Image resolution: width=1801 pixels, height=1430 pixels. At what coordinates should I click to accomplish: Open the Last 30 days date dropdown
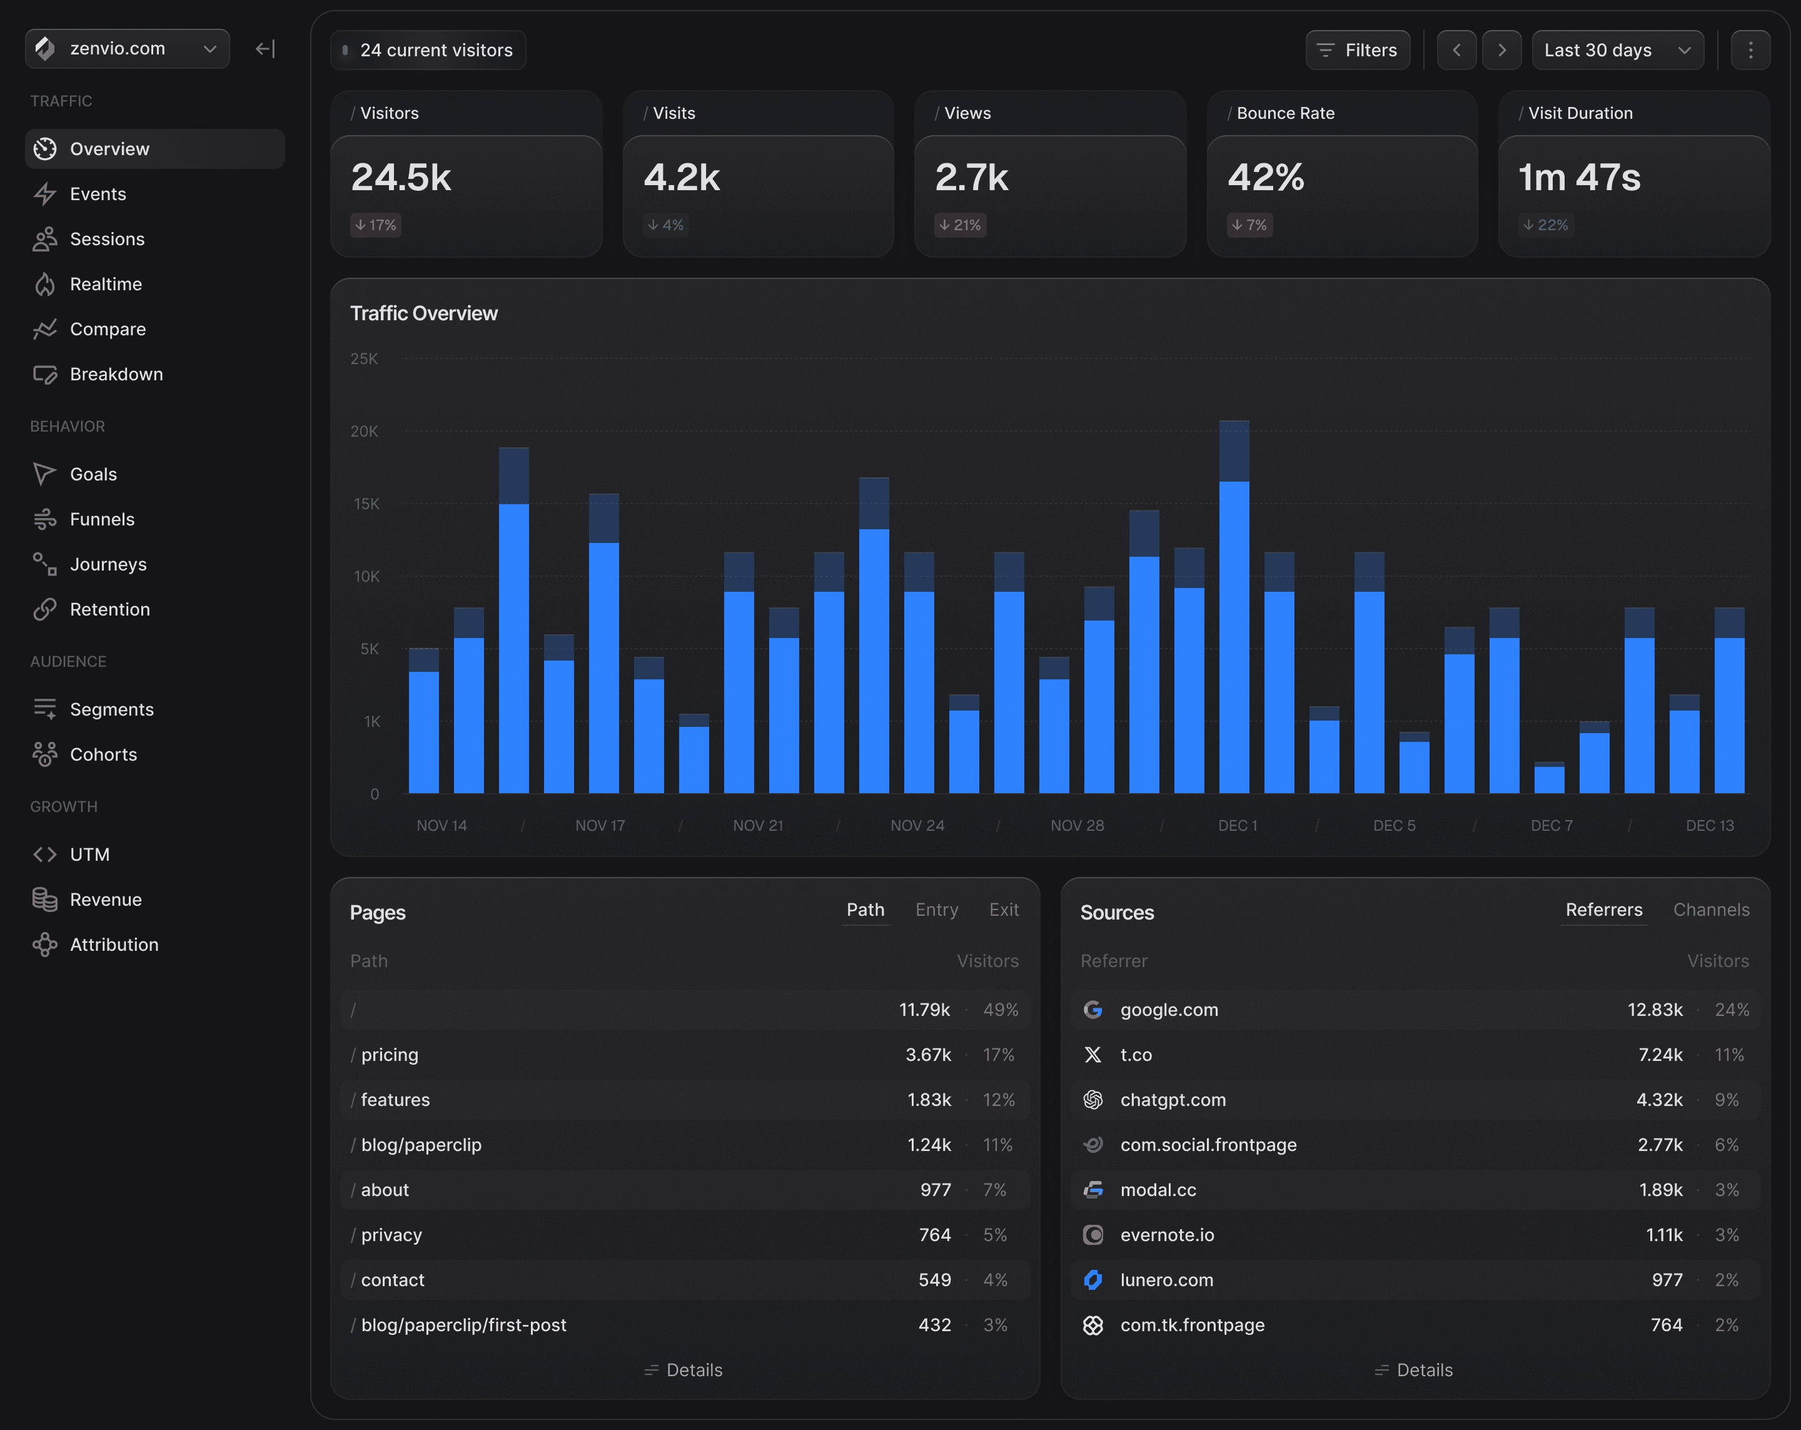click(x=1617, y=49)
